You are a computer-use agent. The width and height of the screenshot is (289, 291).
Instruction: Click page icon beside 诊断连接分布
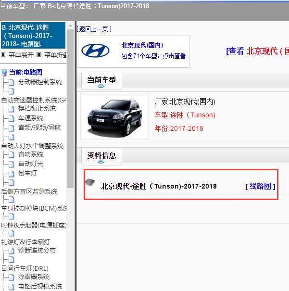pyautogui.click(x=12, y=251)
